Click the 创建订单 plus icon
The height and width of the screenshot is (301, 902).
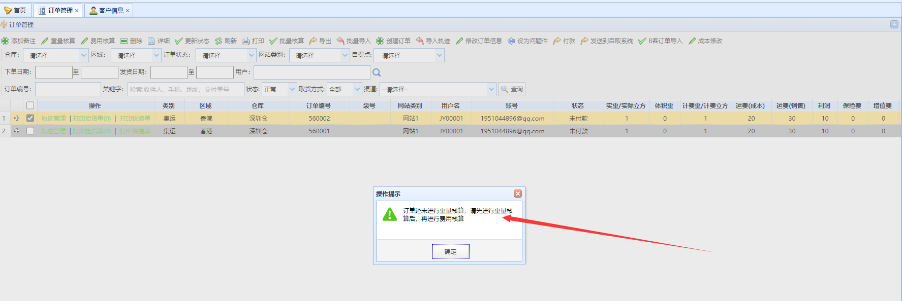(x=380, y=41)
